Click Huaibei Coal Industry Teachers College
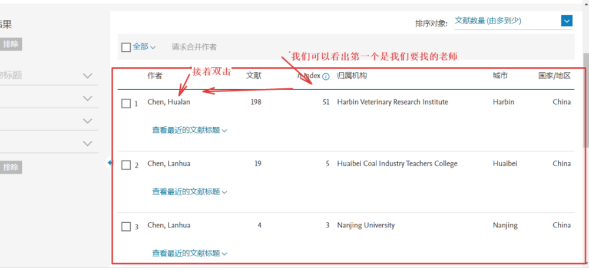The width and height of the screenshot is (589, 268). click(398, 163)
